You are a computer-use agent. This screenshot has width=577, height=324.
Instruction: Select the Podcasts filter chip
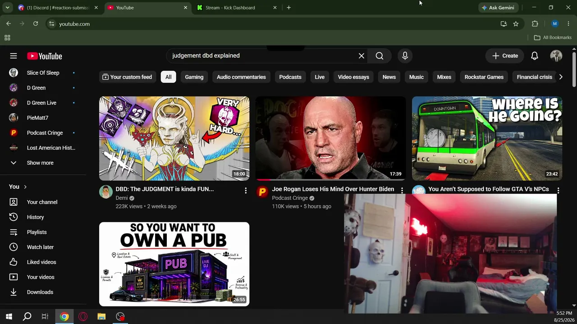pos(290,77)
